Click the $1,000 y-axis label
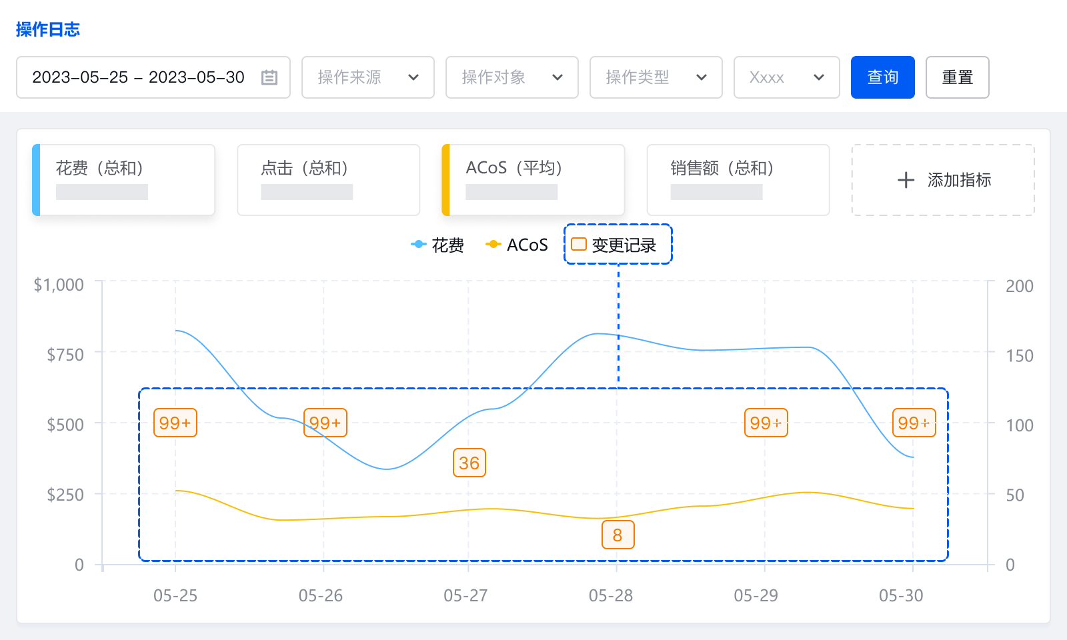This screenshot has width=1067, height=640. [59, 285]
